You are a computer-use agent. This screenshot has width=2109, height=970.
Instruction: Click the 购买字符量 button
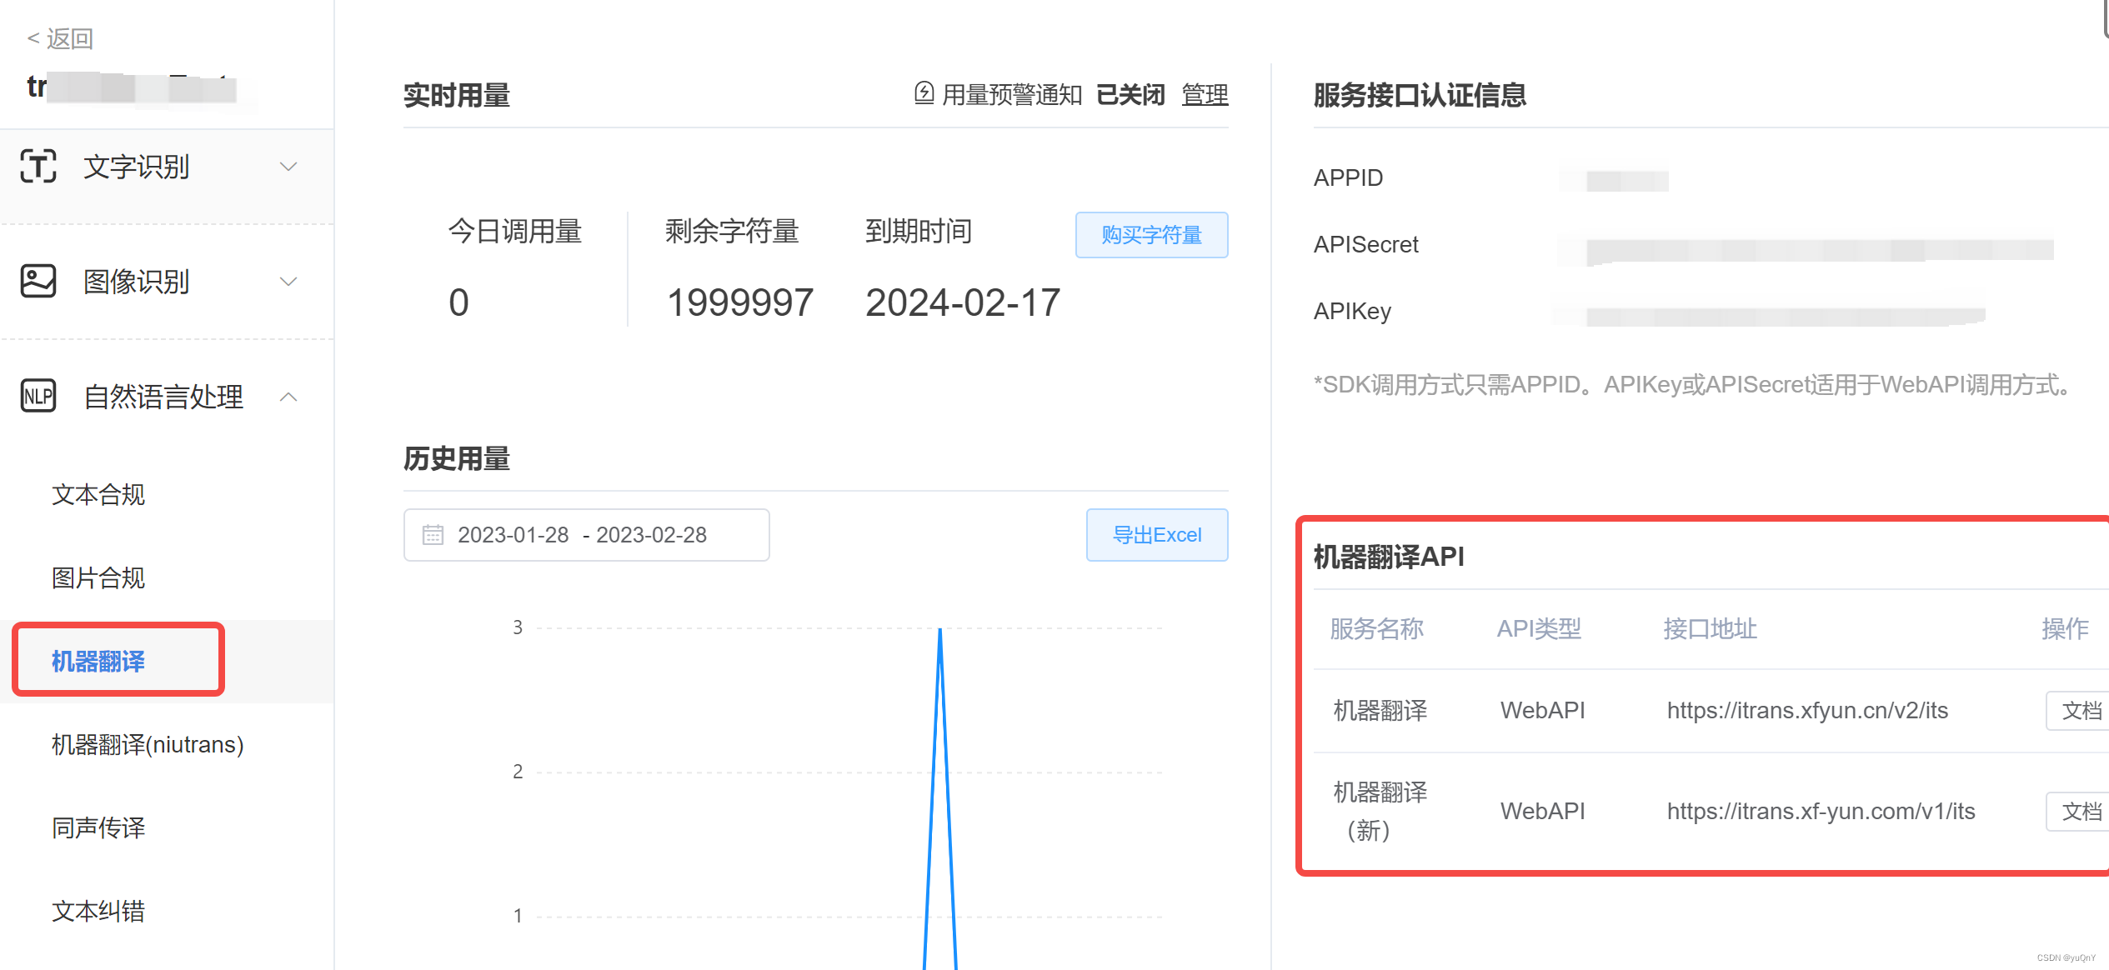[1151, 235]
